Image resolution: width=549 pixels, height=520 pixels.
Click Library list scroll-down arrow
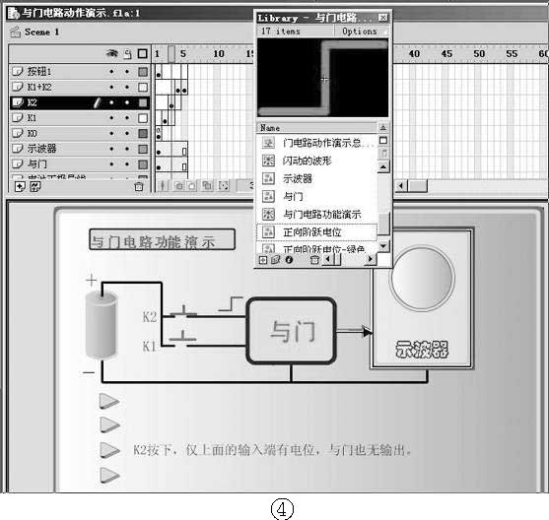point(383,246)
